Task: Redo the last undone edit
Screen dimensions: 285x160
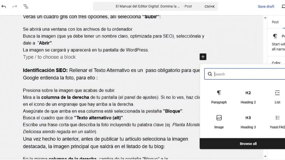Action: click(14, 7)
